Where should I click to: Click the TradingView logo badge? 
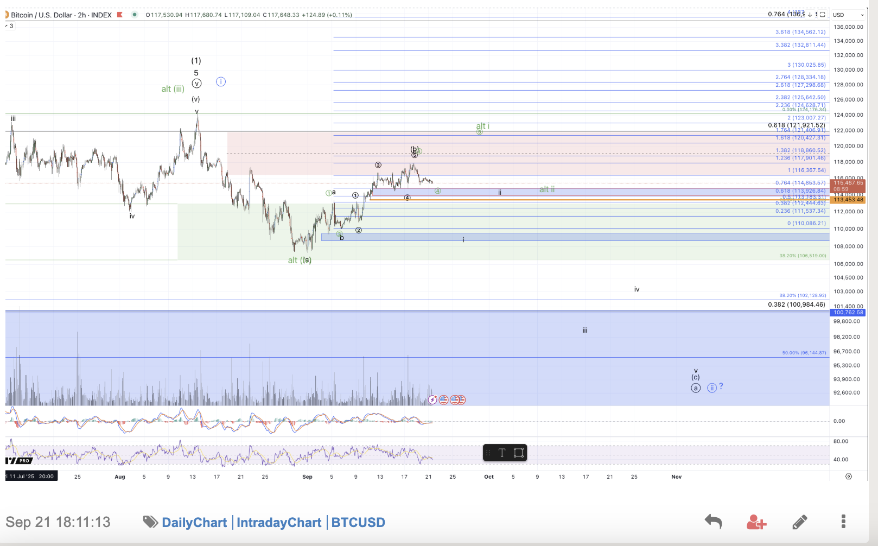coord(18,461)
